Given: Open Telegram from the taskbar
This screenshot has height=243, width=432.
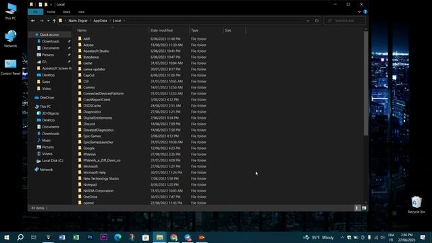Looking at the screenshot, I should coord(188,237).
